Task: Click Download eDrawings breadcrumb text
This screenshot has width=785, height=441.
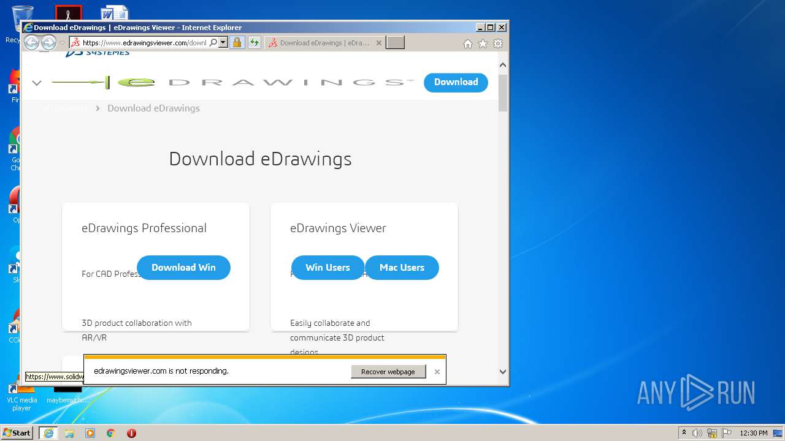Action: [x=153, y=108]
